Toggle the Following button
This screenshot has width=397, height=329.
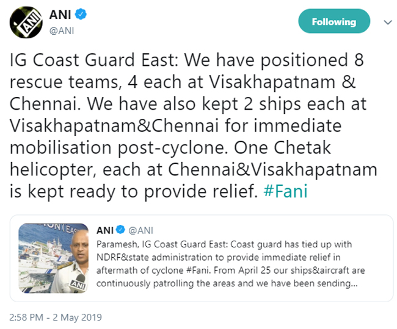[x=334, y=21]
